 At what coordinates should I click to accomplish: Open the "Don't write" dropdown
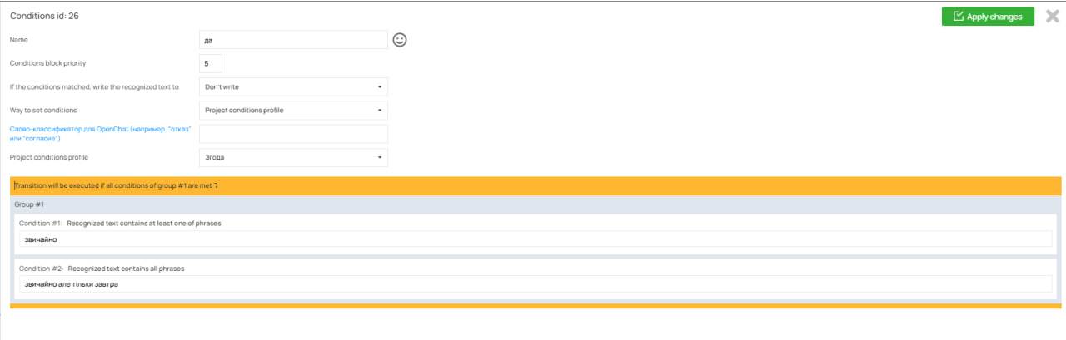point(293,86)
